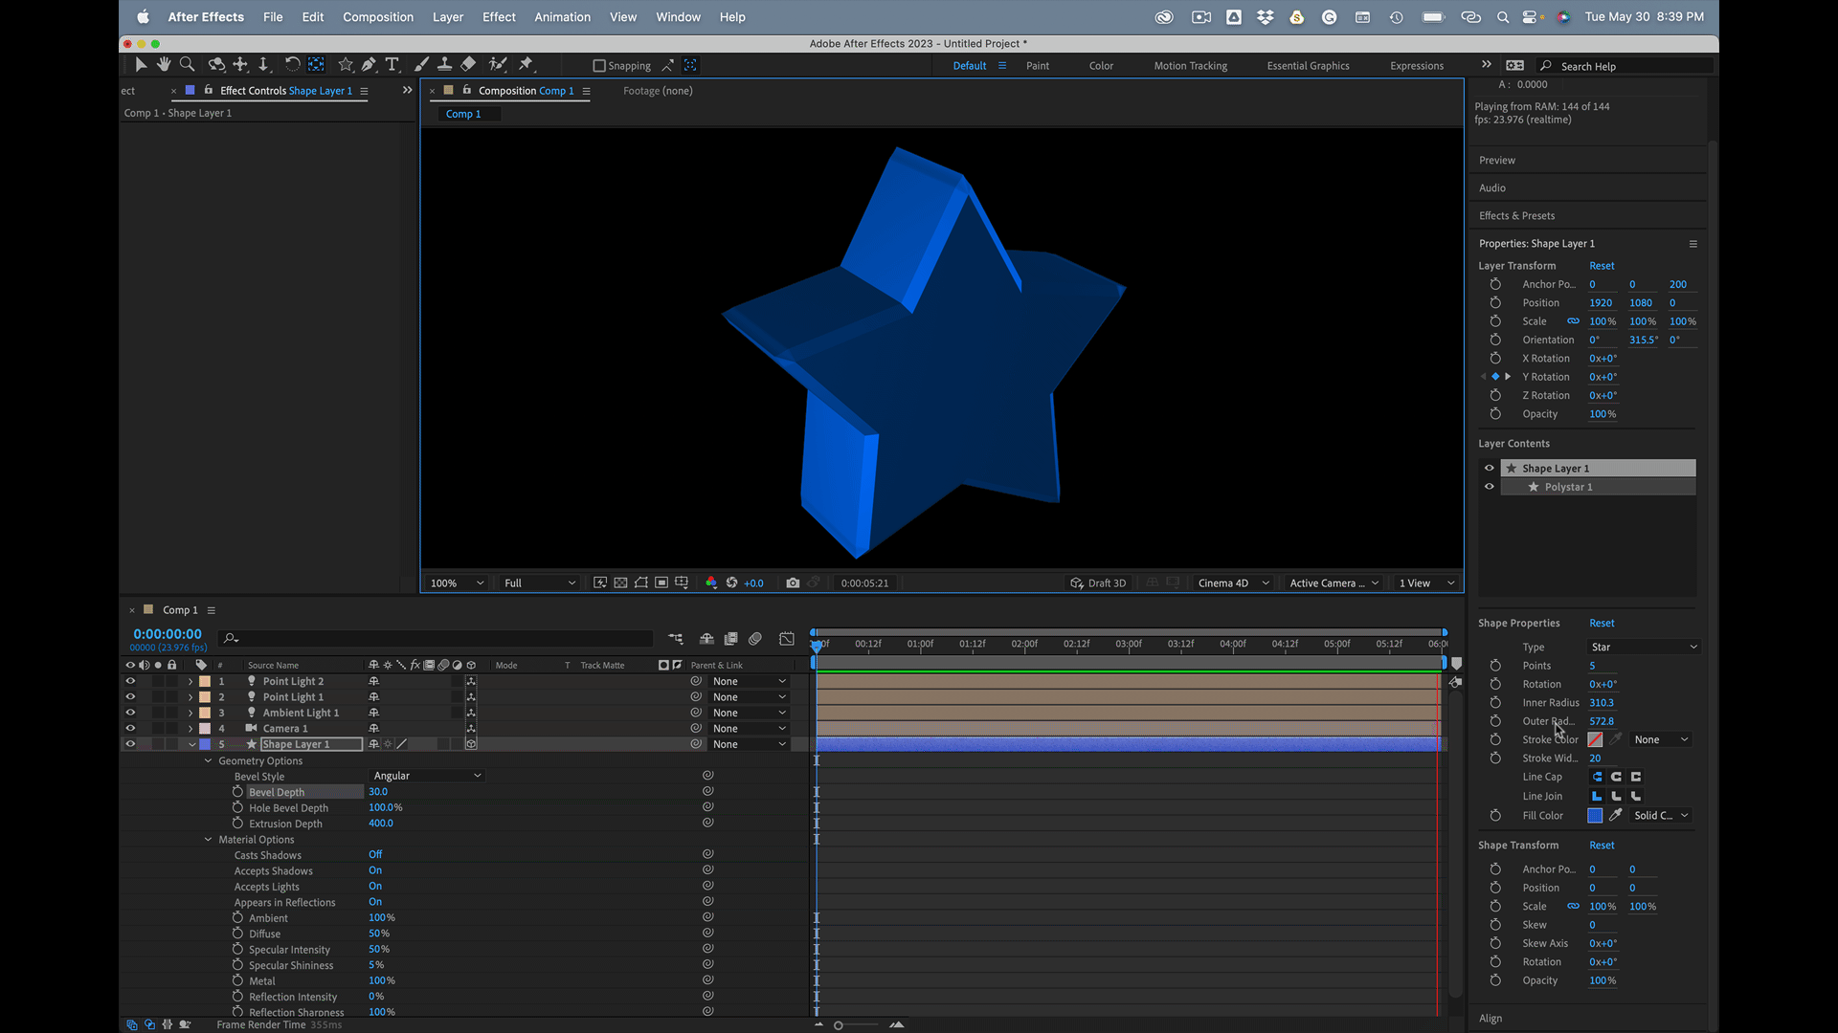Select the Rotation tool
The width and height of the screenshot is (1838, 1033).
tap(292, 64)
